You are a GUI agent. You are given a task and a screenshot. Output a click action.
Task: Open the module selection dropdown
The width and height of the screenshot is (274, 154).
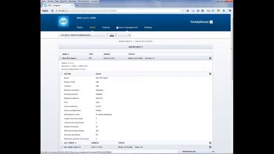tap(95, 35)
